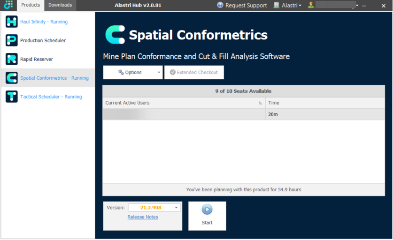
Task: Click the Alastri Hub logo icon
Action: pyautogui.click(x=8, y=5)
